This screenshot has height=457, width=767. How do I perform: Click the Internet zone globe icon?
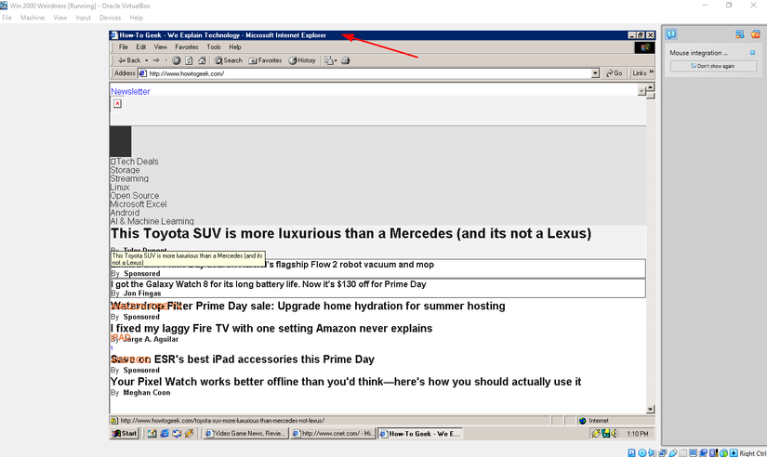pos(583,421)
